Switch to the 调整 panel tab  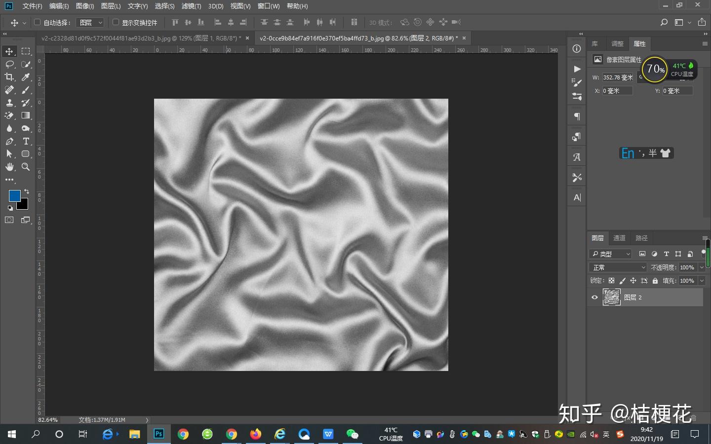click(x=617, y=43)
